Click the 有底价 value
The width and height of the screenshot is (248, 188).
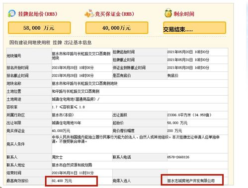coord(172,75)
